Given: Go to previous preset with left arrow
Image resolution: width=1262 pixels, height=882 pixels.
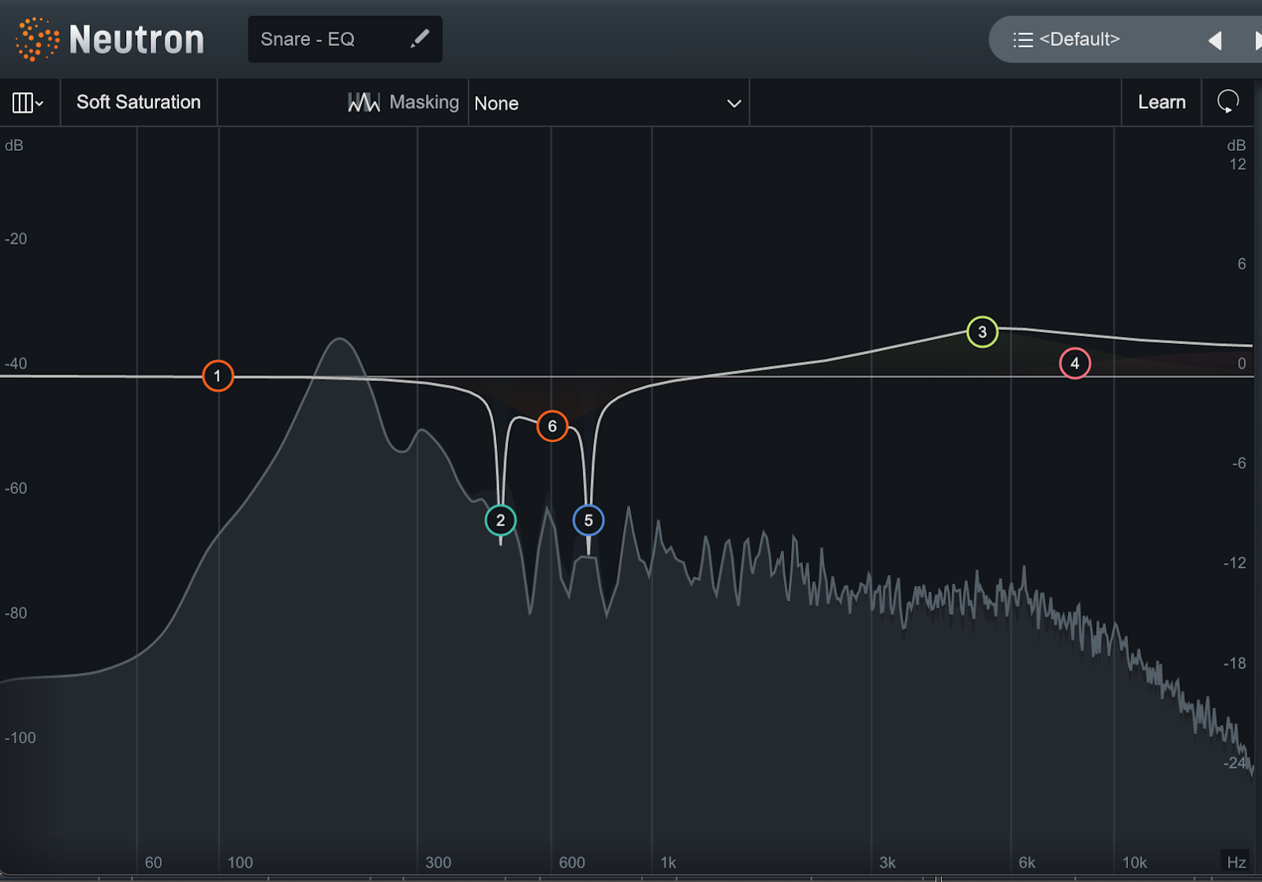Looking at the screenshot, I should point(1215,40).
